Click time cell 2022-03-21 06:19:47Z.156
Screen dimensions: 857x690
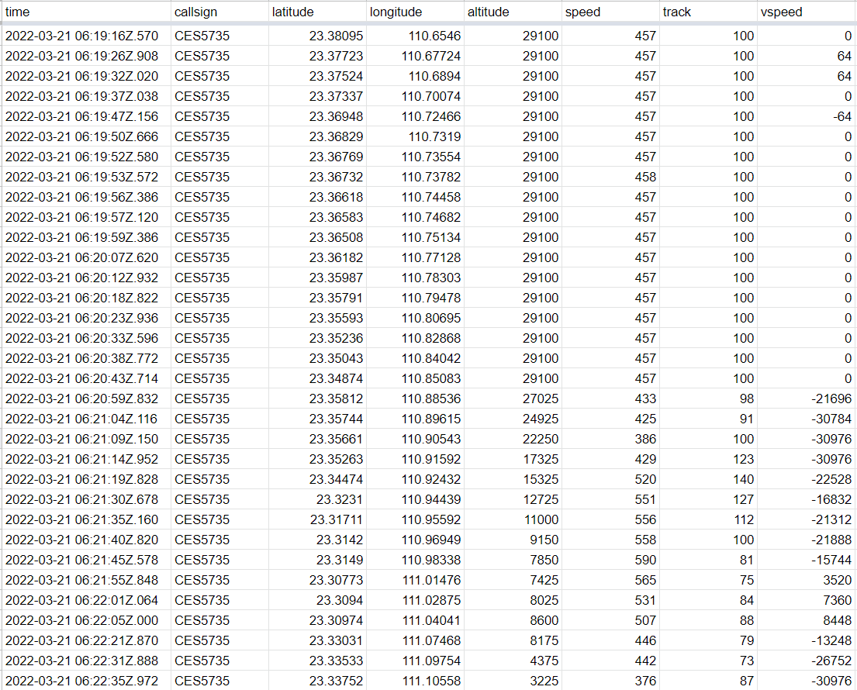pos(81,117)
